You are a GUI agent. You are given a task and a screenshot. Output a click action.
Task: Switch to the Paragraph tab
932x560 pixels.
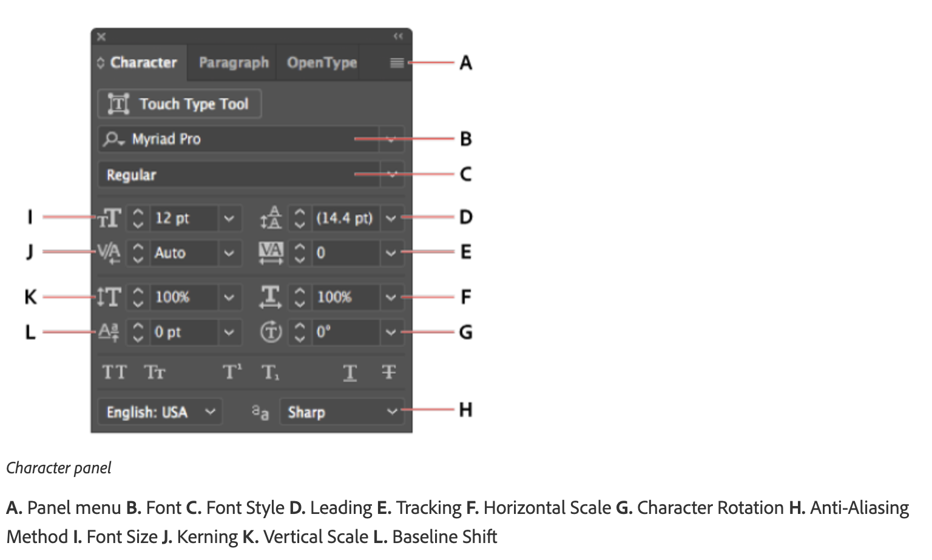pos(234,62)
